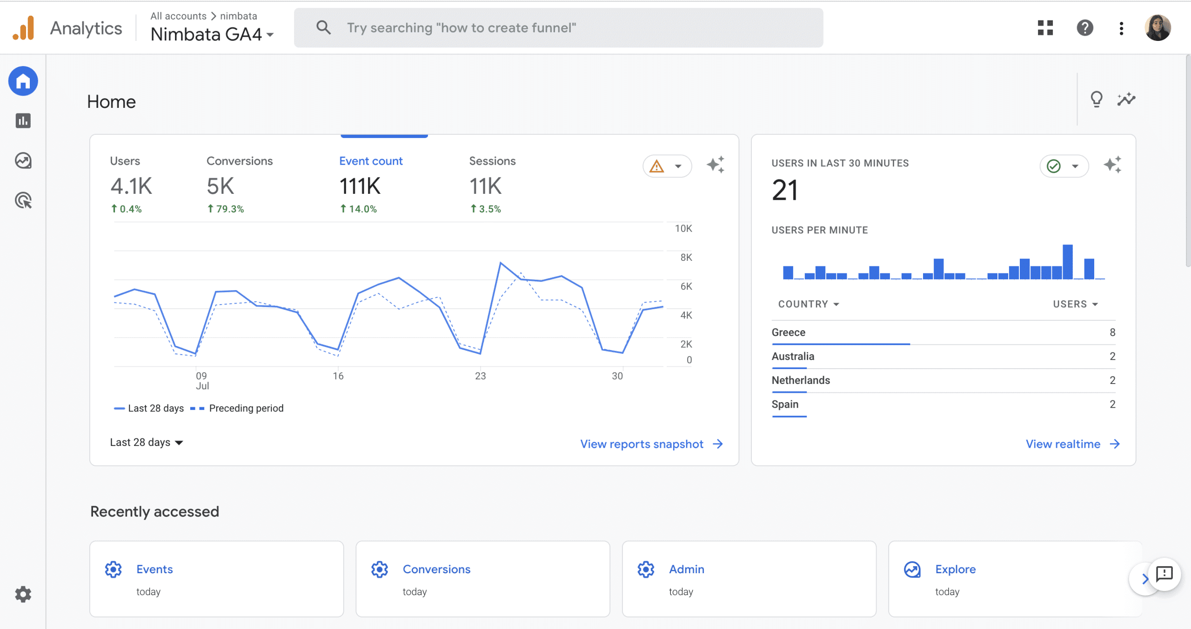Click All accounts breadcrumb
1191x629 pixels.
coord(178,16)
